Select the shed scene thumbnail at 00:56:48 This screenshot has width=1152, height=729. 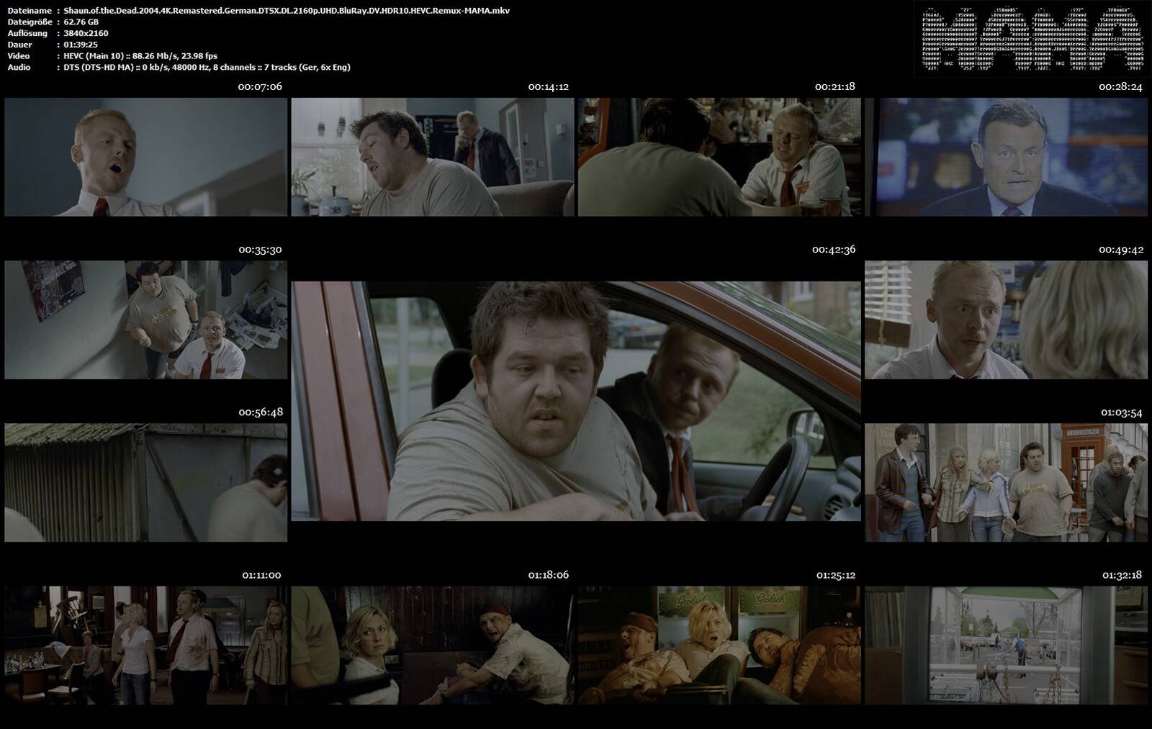tap(145, 482)
